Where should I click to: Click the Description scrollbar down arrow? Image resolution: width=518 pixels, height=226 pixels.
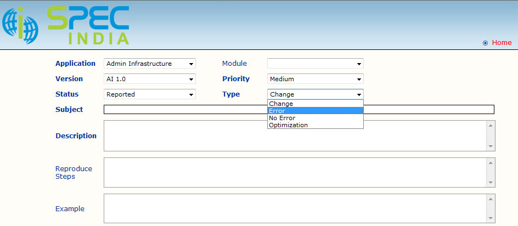coord(491,146)
